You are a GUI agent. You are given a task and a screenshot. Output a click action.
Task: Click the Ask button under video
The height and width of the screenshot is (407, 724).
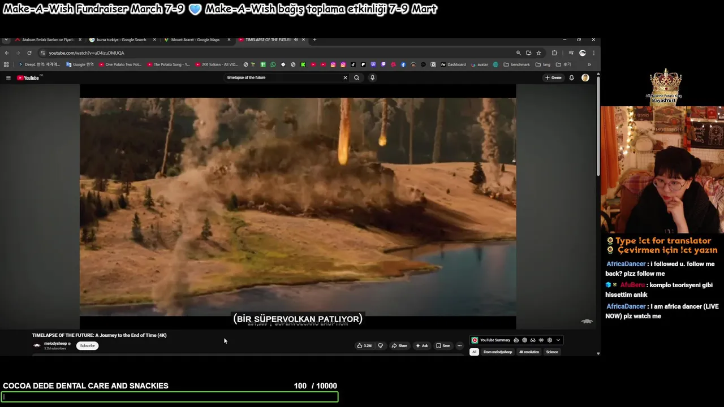coord(422,345)
